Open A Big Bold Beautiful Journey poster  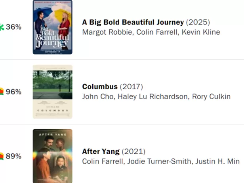pyautogui.click(x=52, y=27)
